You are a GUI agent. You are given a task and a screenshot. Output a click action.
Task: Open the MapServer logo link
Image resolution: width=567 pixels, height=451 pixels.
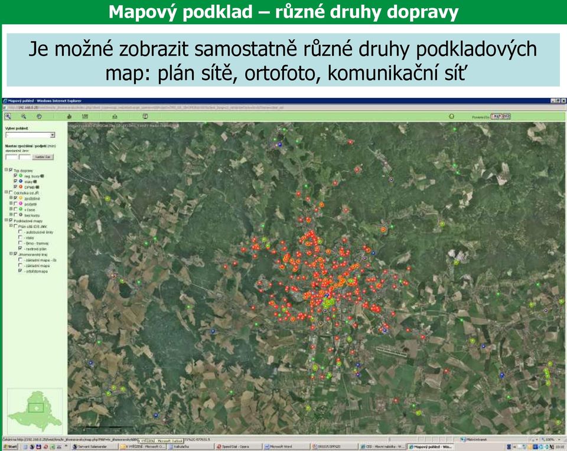coord(500,116)
